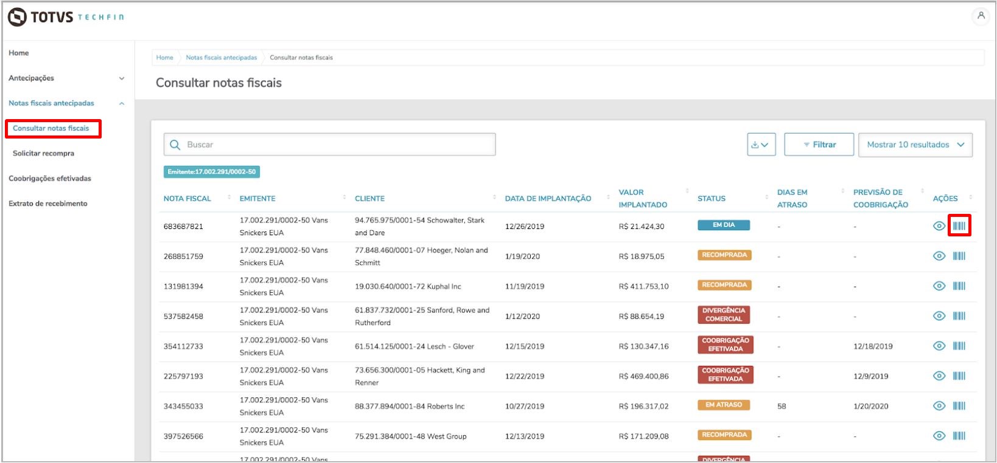This screenshot has width=997, height=463.
Task: Click the barcode icon for nota 343455033
Action: pos(959,406)
